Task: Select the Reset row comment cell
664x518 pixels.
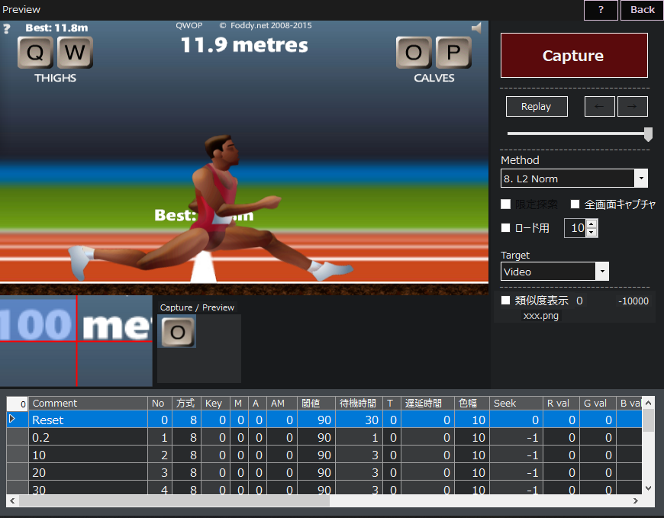Action: click(88, 420)
